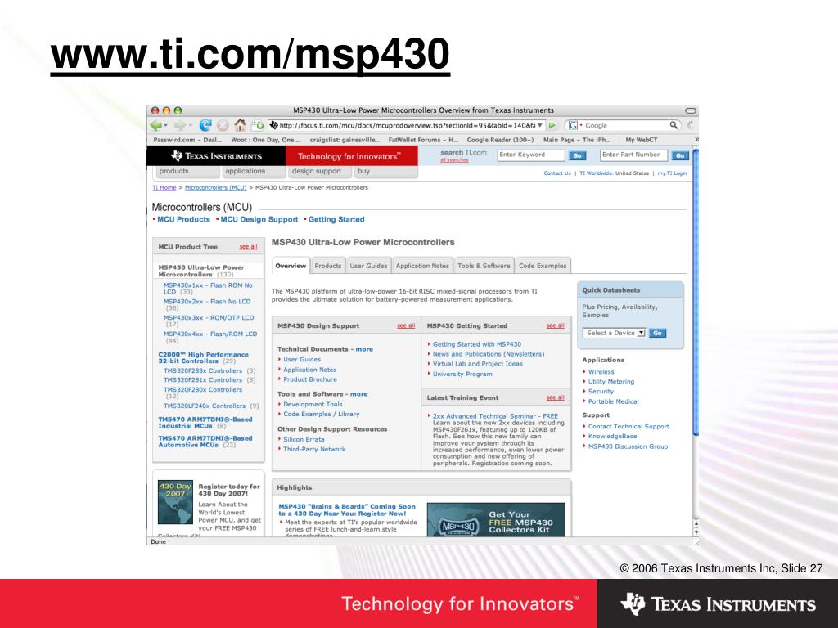Open the URL history dropdown arrow
This screenshot has width=838, height=628.
[x=540, y=125]
